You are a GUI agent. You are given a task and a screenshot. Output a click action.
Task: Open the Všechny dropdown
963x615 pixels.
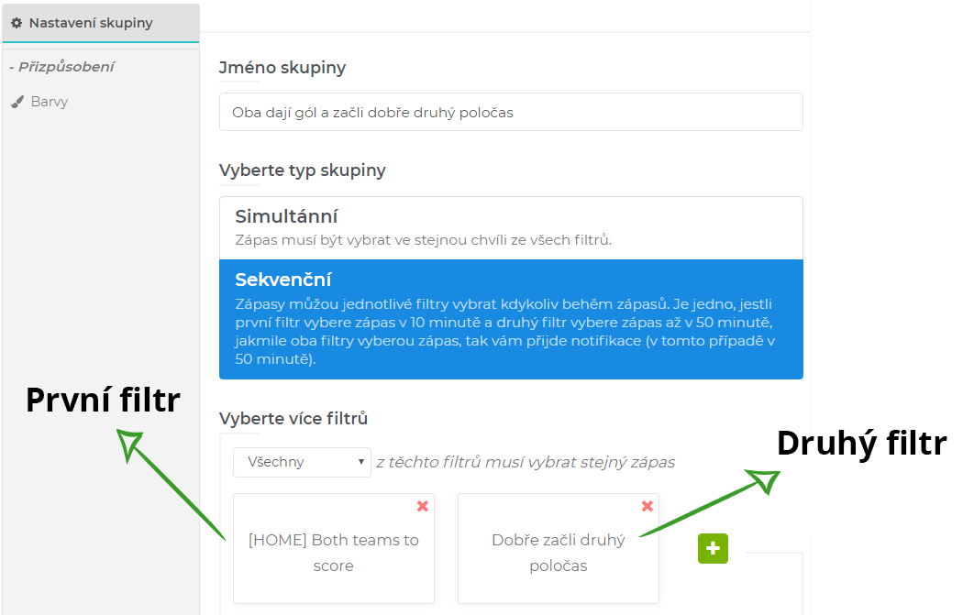302,462
